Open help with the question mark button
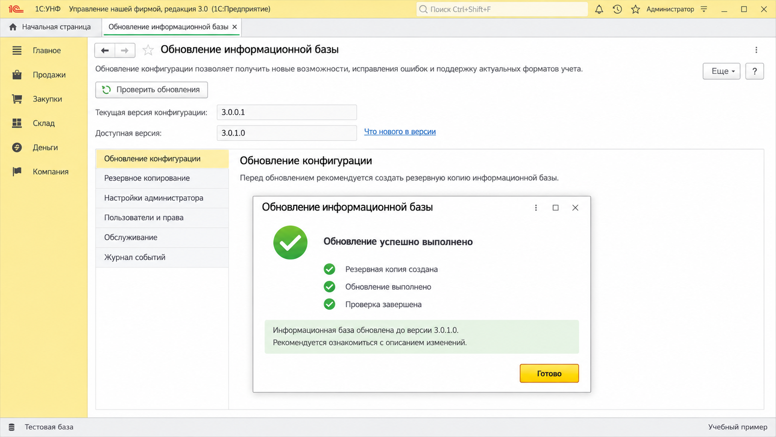The width and height of the screenshot is (776, 437). [x=755, y=71]
